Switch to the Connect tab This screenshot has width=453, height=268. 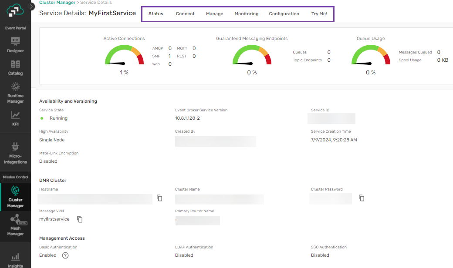[185, 14]
